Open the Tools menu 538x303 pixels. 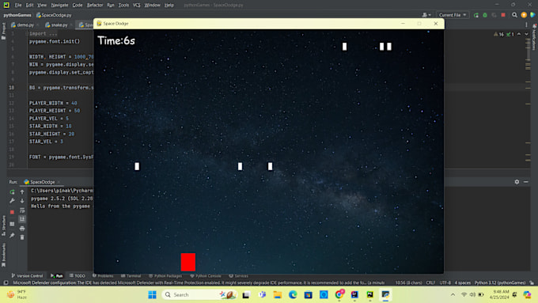pyautogui.click(x=123, y=6)
